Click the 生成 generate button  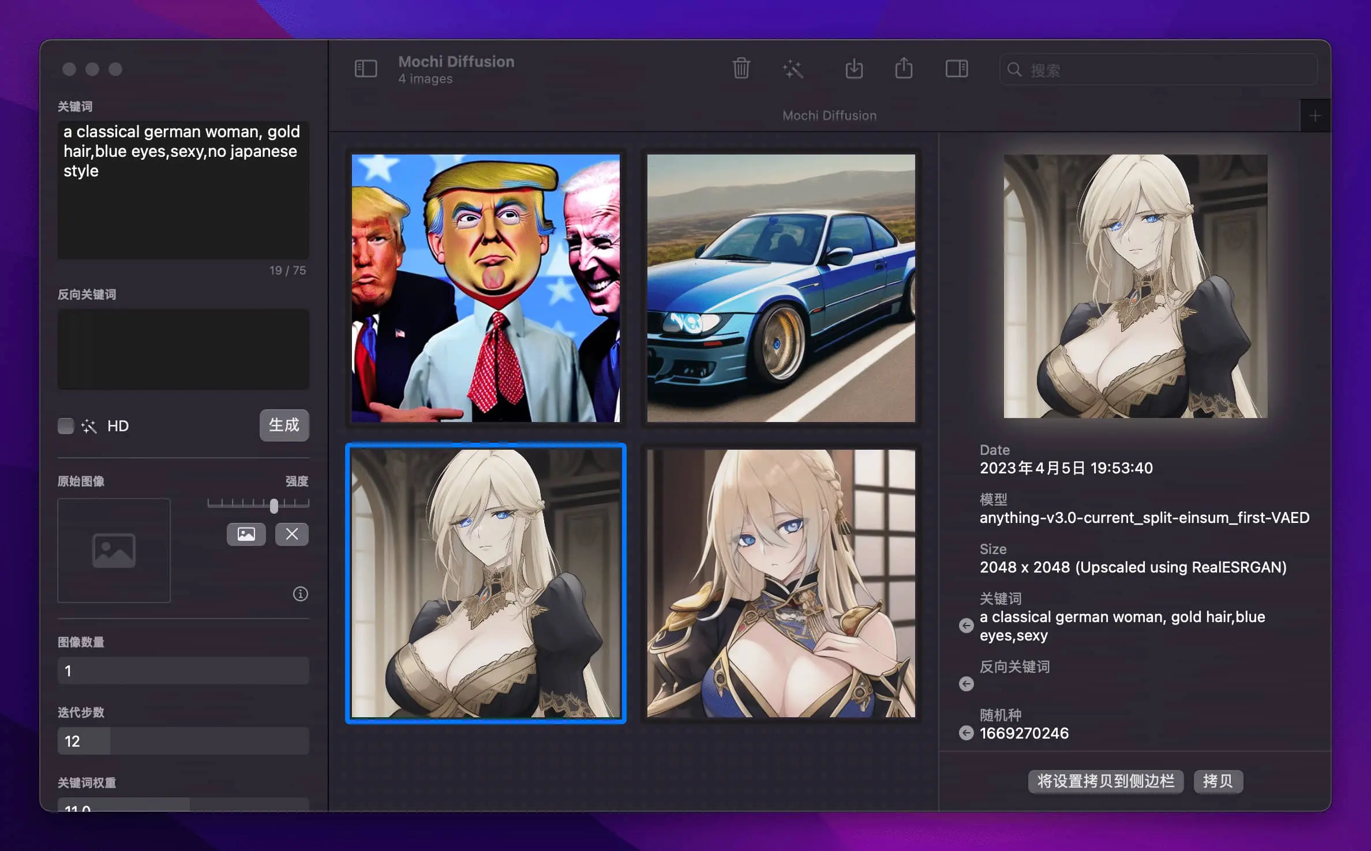pyautogui.click(x=284, y=425)
